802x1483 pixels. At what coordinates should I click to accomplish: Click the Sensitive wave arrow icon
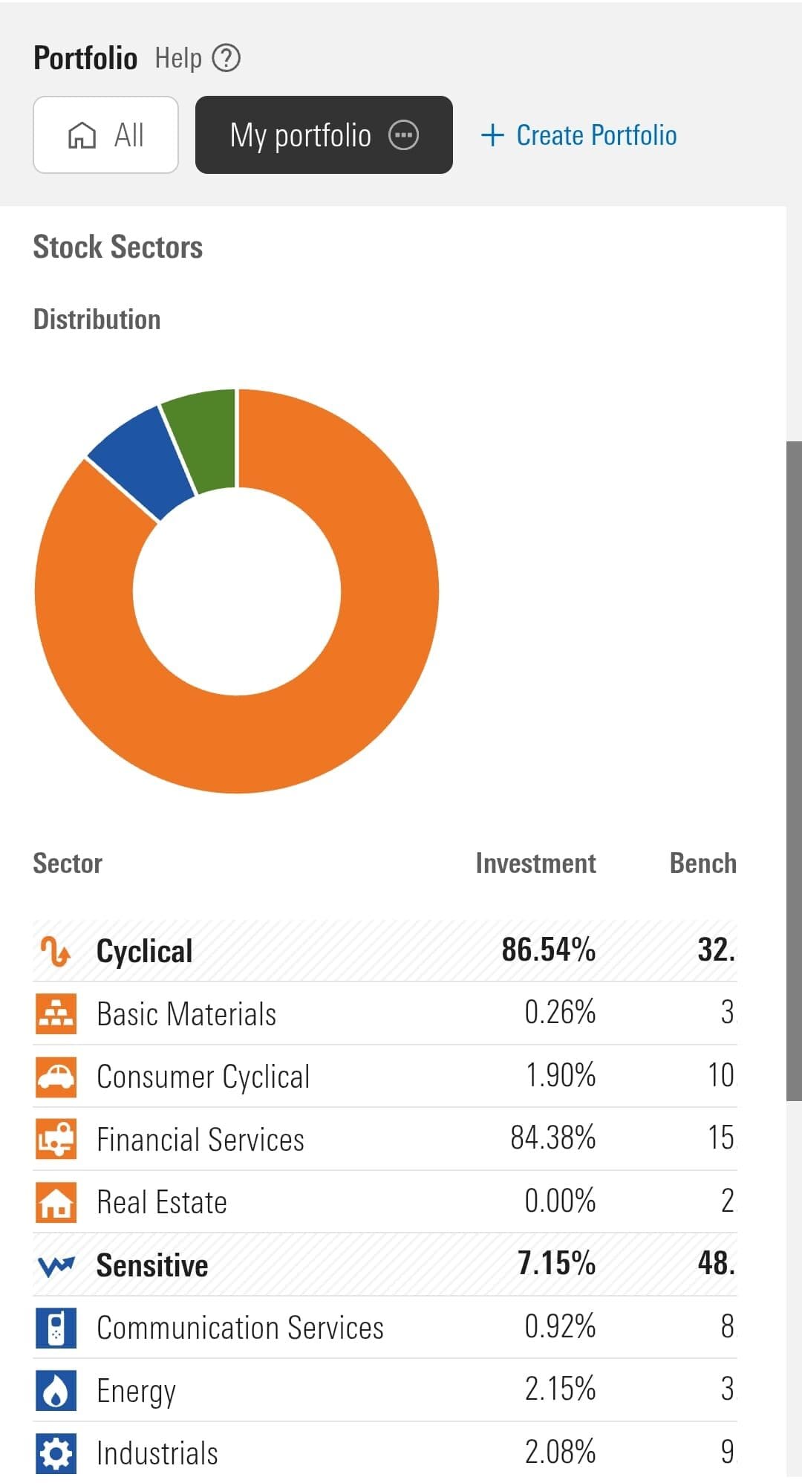[53, 1263]
